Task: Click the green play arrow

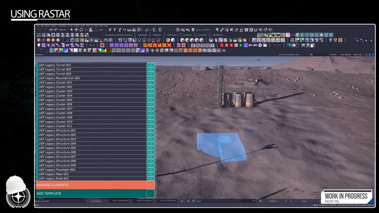Action: pos(241,45)
